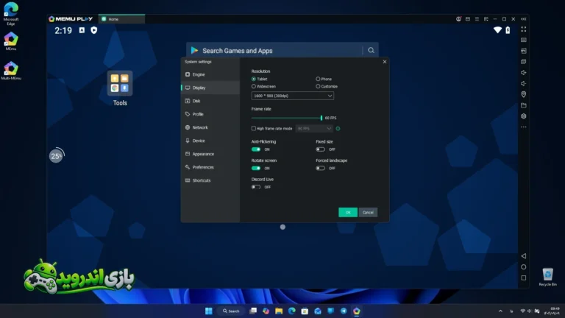Click the mini-mode window icon in title bar
Image resolution: width=565 pixels, height=318 pixels.
point(486,18)
